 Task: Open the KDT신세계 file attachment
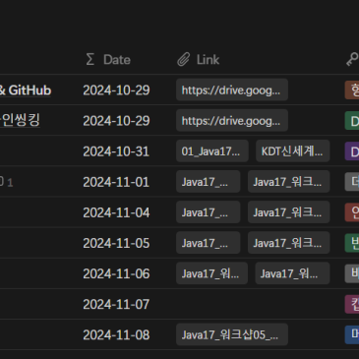(292, 151)
